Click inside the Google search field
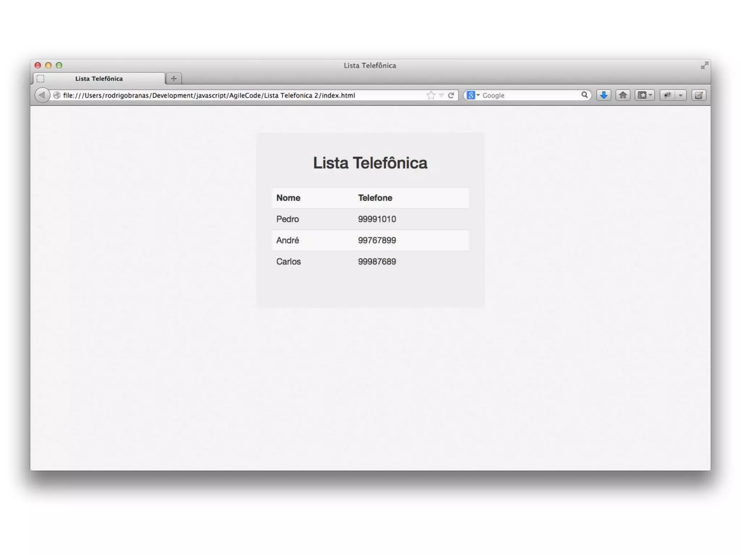 [x=528, y=95]
